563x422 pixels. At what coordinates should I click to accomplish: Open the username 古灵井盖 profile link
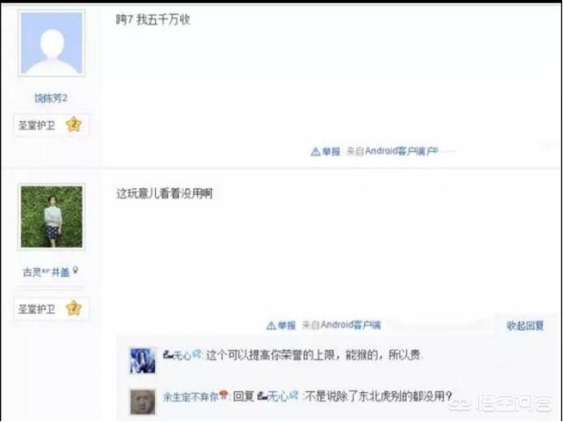point(46,272)
